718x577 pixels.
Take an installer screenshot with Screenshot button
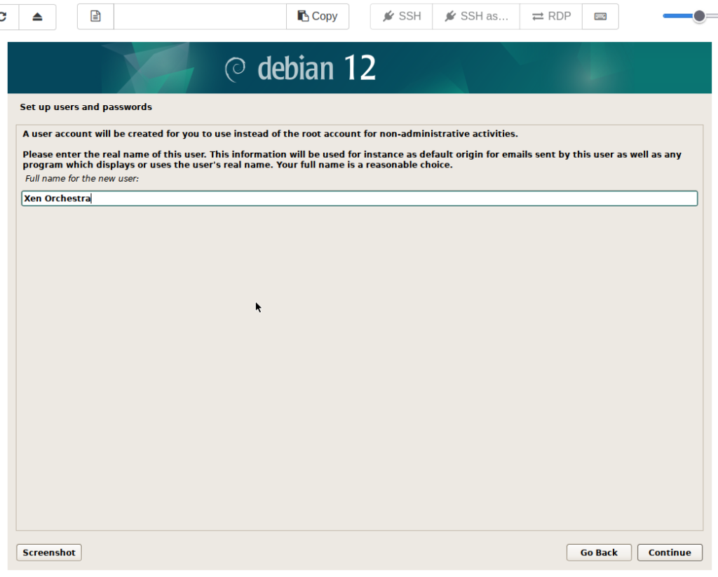tap(49, 552)
